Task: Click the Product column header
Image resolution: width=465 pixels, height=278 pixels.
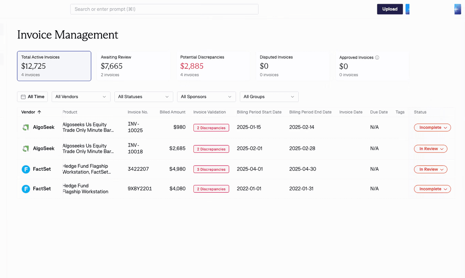Action: [x=70, y=112]
